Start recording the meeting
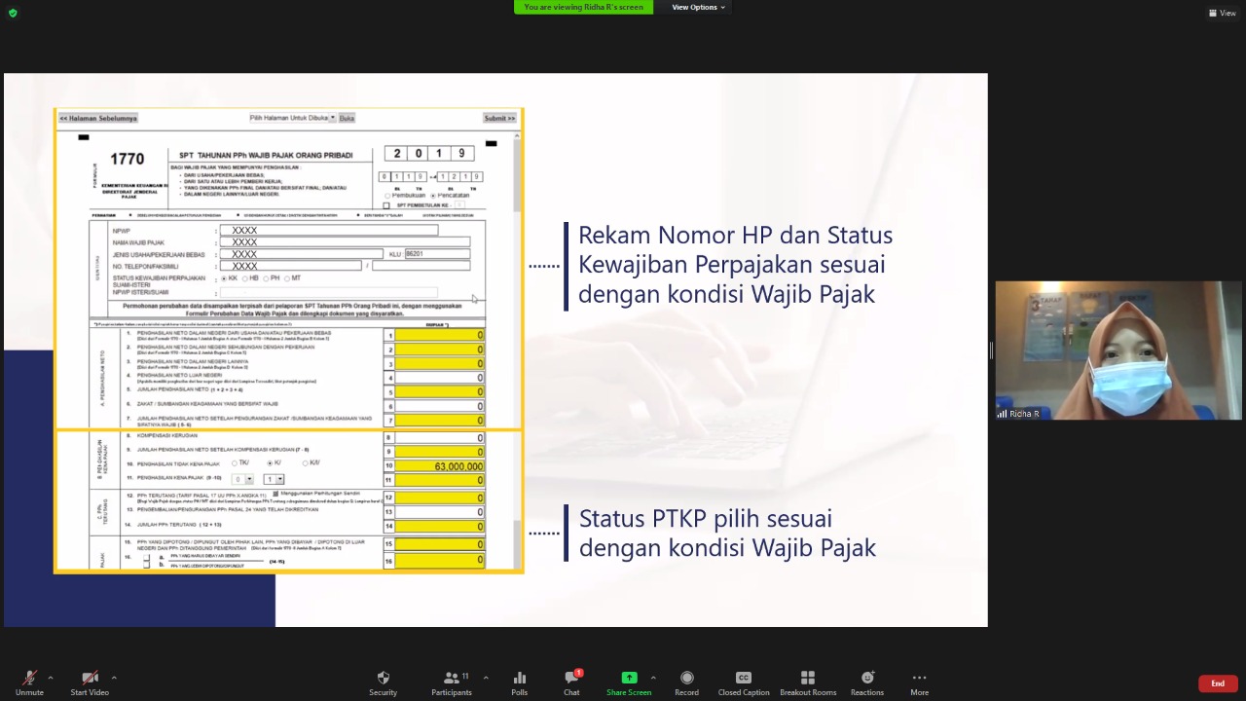The height and width of the screenshot is (701, 1246). coord(686,682)
